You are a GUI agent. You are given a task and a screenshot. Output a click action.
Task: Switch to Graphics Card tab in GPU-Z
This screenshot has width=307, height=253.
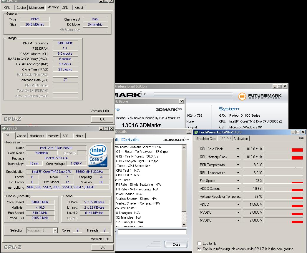[206, 139]
